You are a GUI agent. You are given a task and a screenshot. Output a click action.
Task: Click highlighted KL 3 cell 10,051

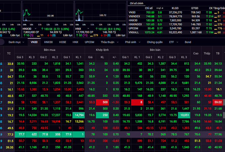184,115
